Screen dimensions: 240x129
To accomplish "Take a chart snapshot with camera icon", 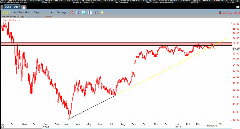I will 96,13.
